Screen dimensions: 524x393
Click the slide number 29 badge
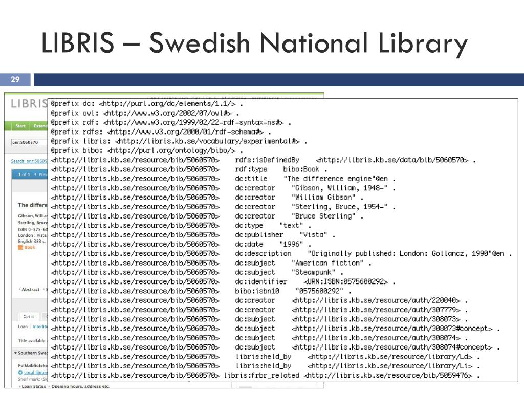pyautogui.click(x=15, y=79)
